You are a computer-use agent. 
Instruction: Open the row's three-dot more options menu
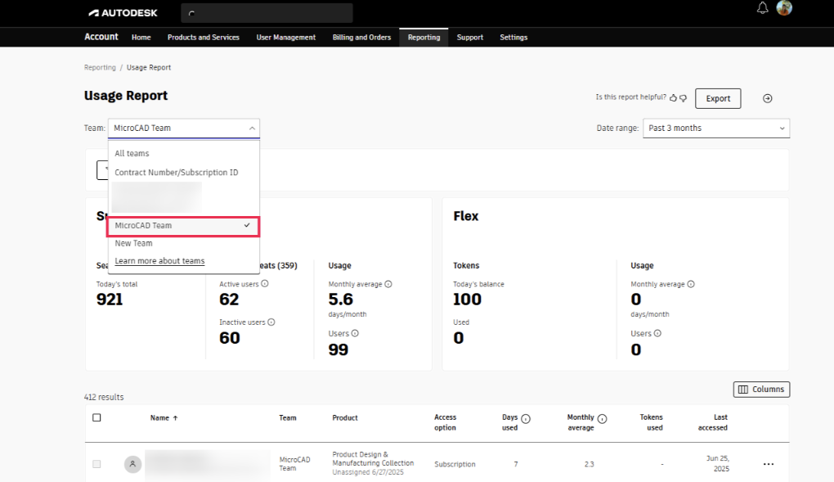click(x=768, y=464)
